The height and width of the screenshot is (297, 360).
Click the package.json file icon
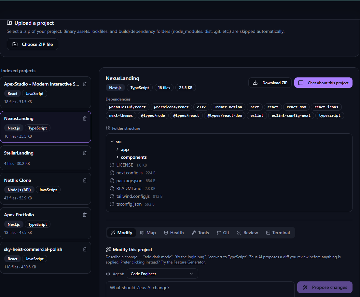pyautogui.click(x=112, y=181)
